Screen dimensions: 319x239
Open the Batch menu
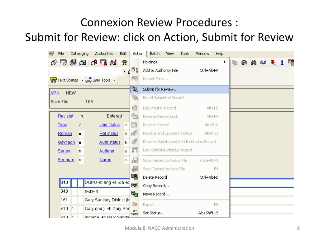click(155, 54)
